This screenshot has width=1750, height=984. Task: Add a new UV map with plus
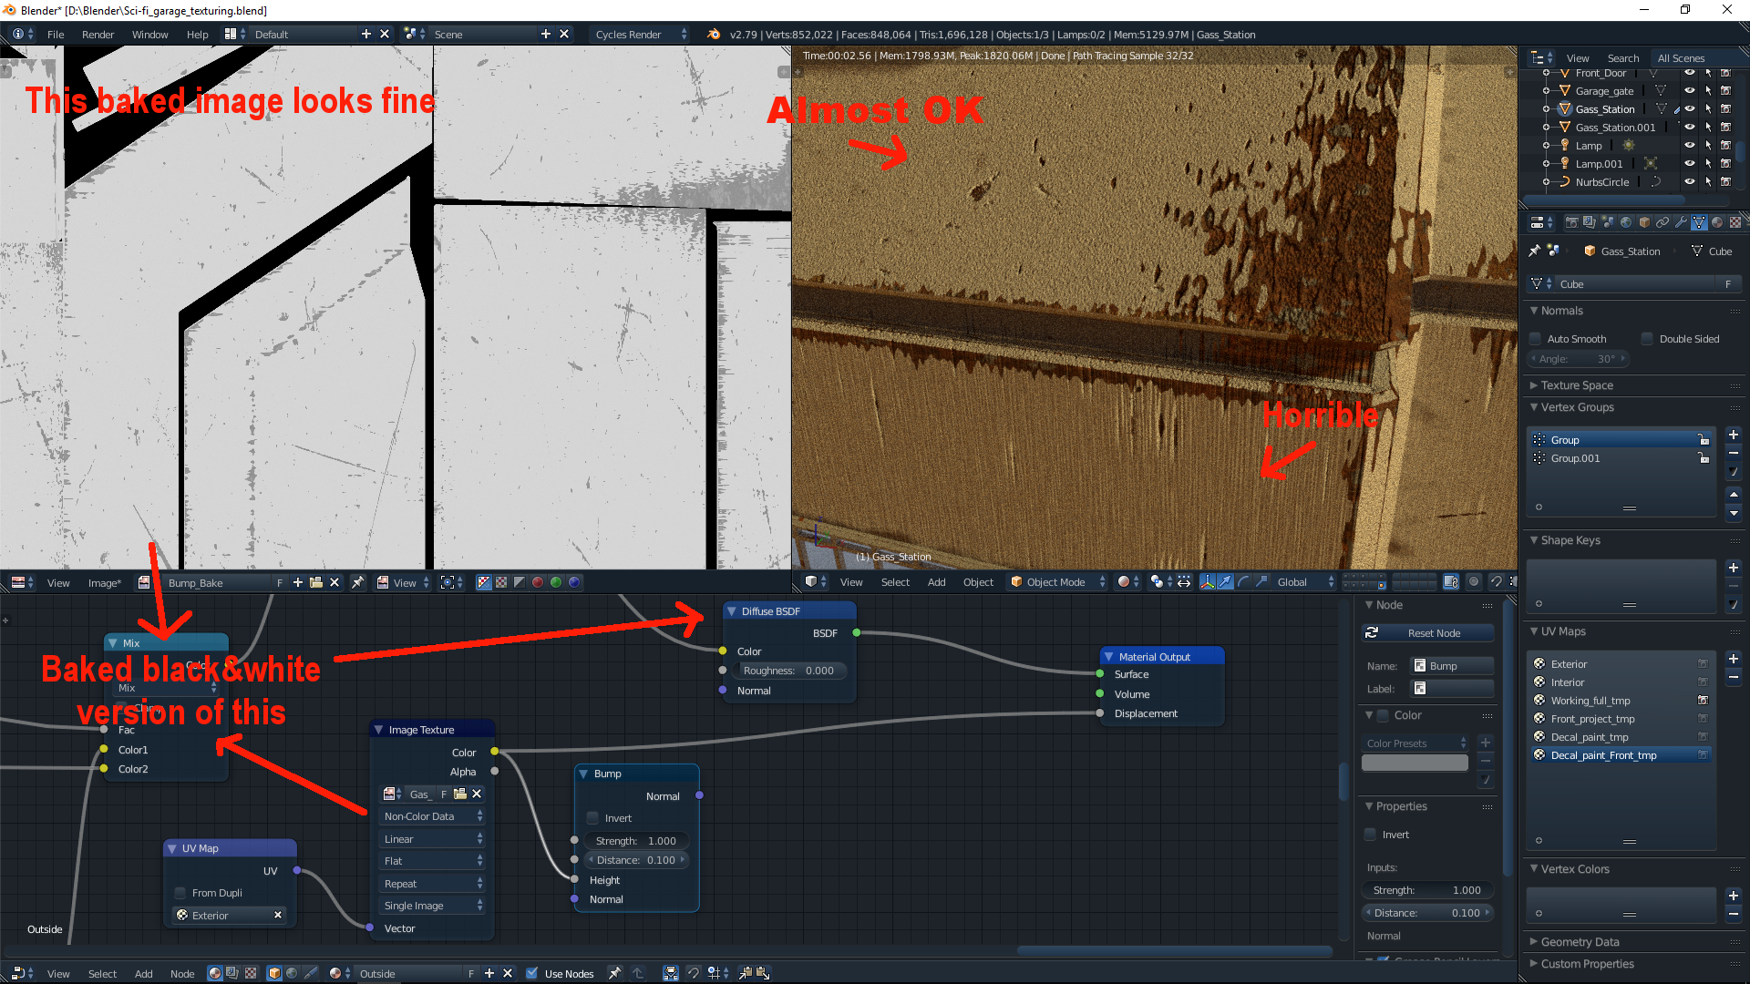click(1734, 659)
